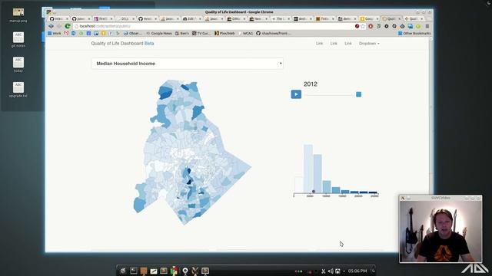The width and height of the screenshot is (492, 276).
Task: Open the git notes desktop file
Action: pos(18,39)
